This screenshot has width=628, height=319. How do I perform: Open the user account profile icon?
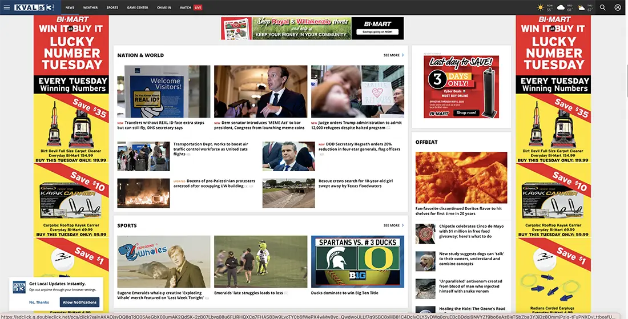[618, 7]
